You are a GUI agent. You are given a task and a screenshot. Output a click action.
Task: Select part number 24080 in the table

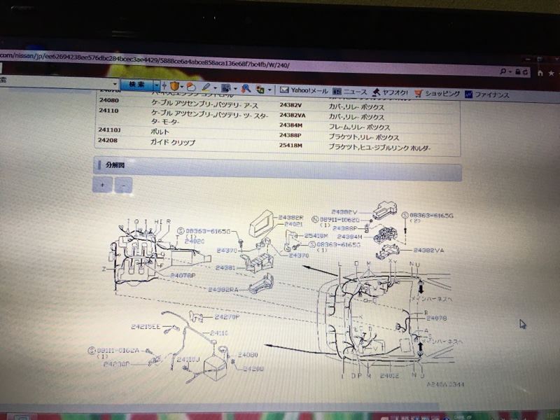coord(109,100)
